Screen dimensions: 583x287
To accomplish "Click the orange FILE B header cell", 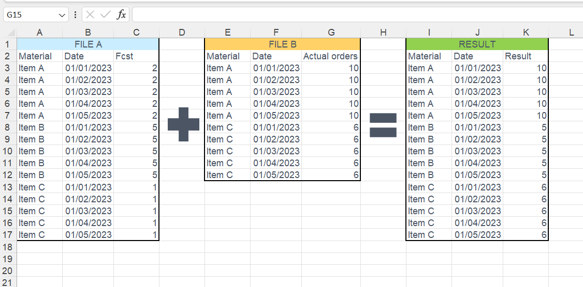I will tap(282, 44).
